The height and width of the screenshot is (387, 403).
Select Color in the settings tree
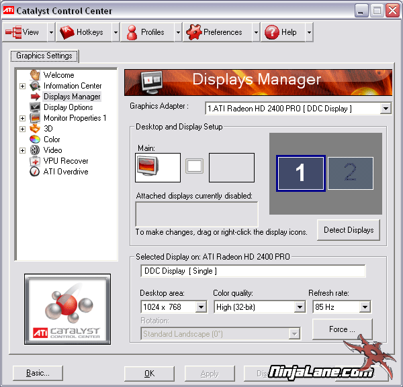(52, 140)
